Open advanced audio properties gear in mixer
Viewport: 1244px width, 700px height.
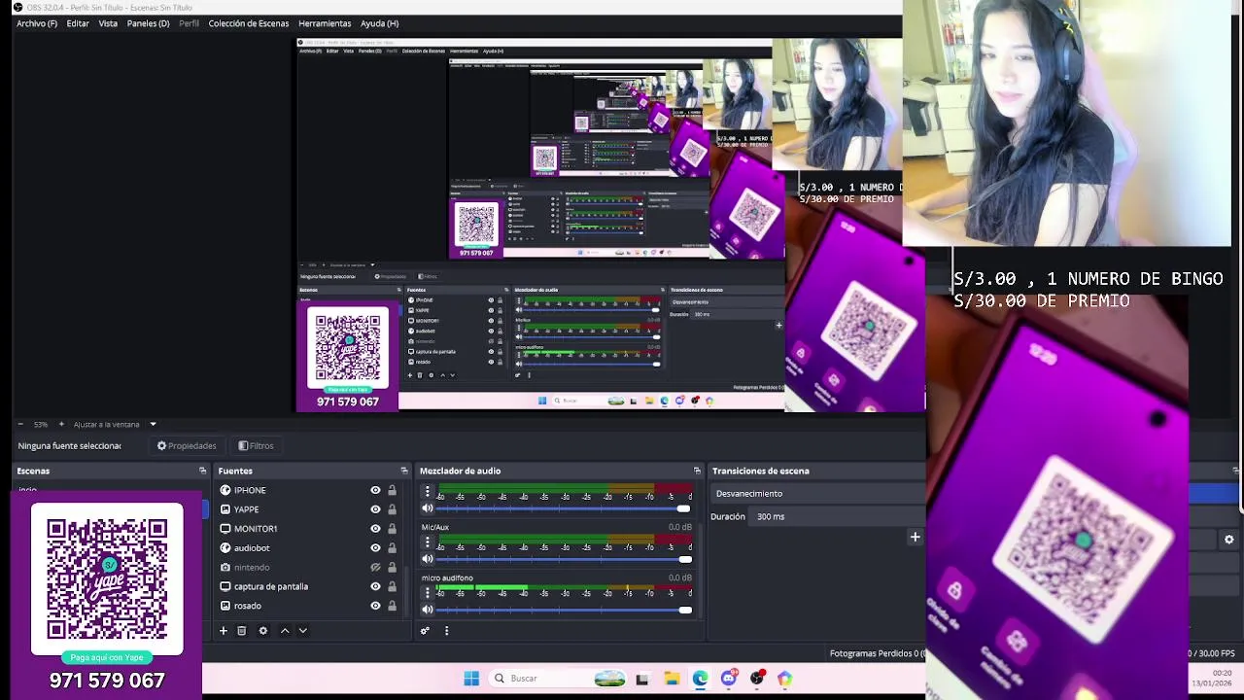click(425, 631)
